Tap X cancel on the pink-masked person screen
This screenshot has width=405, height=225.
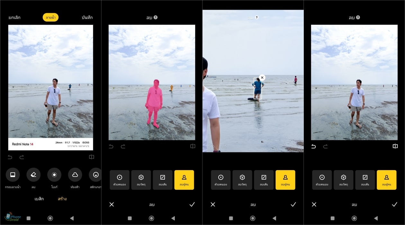point(112,204)
